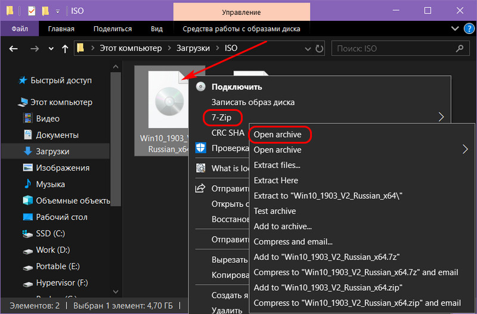Choose Записать образ диска
477x314 pixels.
(253, 102)
